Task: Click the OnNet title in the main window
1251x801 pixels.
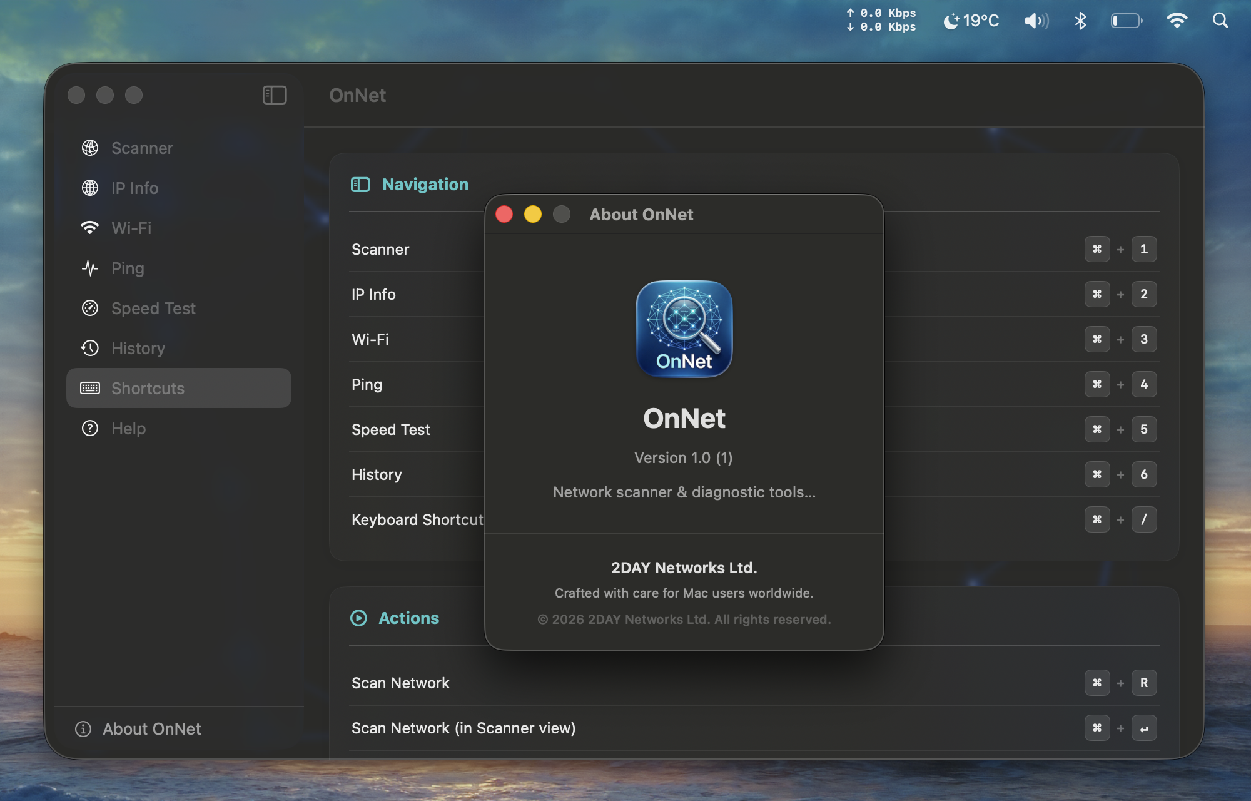Action: (358, 96)
